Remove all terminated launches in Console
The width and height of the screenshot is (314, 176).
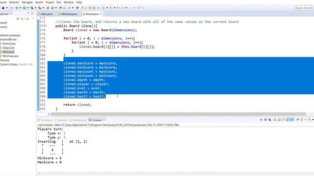point(269,120)
